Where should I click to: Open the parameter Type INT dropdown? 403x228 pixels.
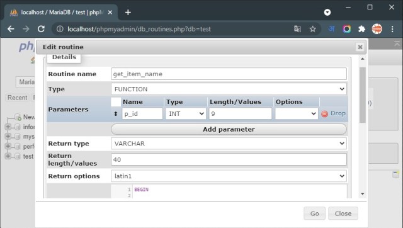tap(186, 113)
